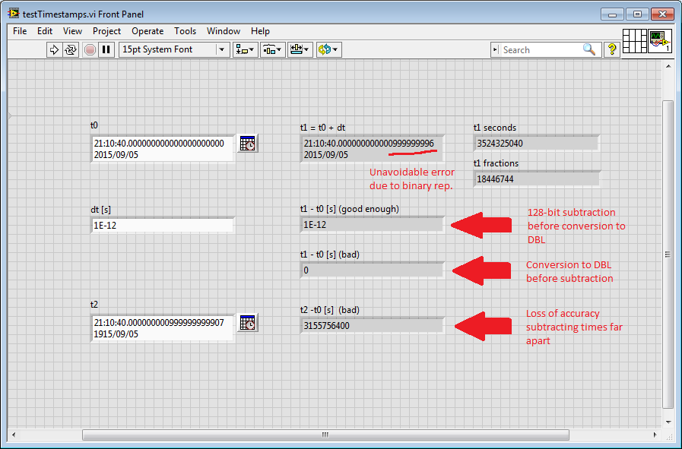Open the Distribute Objects toolbar menu
The image size is (682, 449).
pyautogui.click(x=273, y=49)
